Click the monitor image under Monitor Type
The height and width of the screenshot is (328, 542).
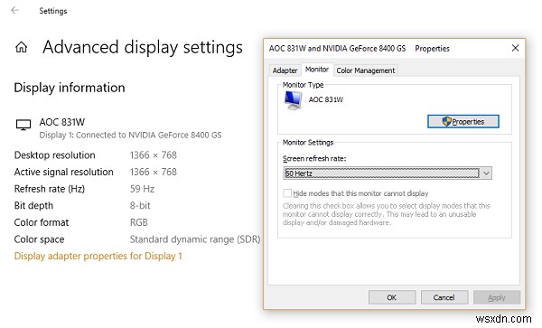293,100
